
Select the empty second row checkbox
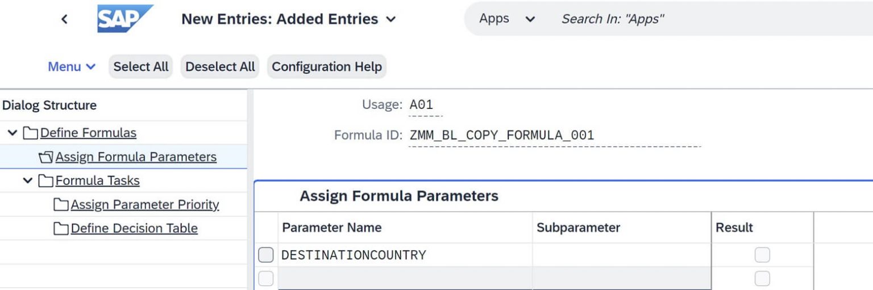[265, 279]
